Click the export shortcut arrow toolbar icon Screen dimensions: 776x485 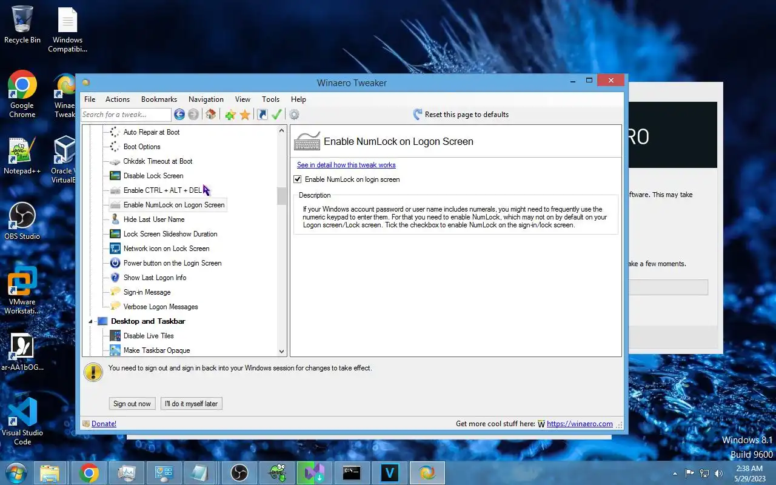click(263, 115)
